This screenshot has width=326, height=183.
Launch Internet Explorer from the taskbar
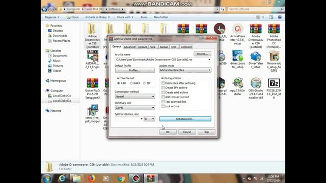(62, 178)
